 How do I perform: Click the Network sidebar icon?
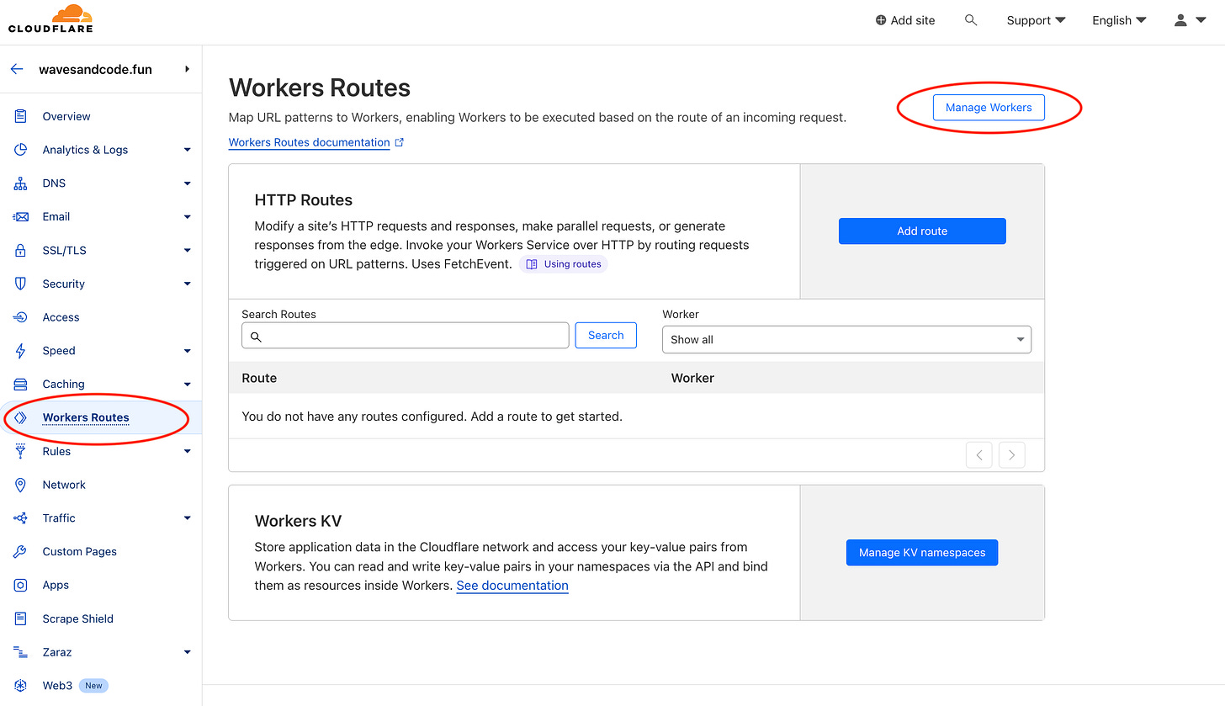coord(19,485)
